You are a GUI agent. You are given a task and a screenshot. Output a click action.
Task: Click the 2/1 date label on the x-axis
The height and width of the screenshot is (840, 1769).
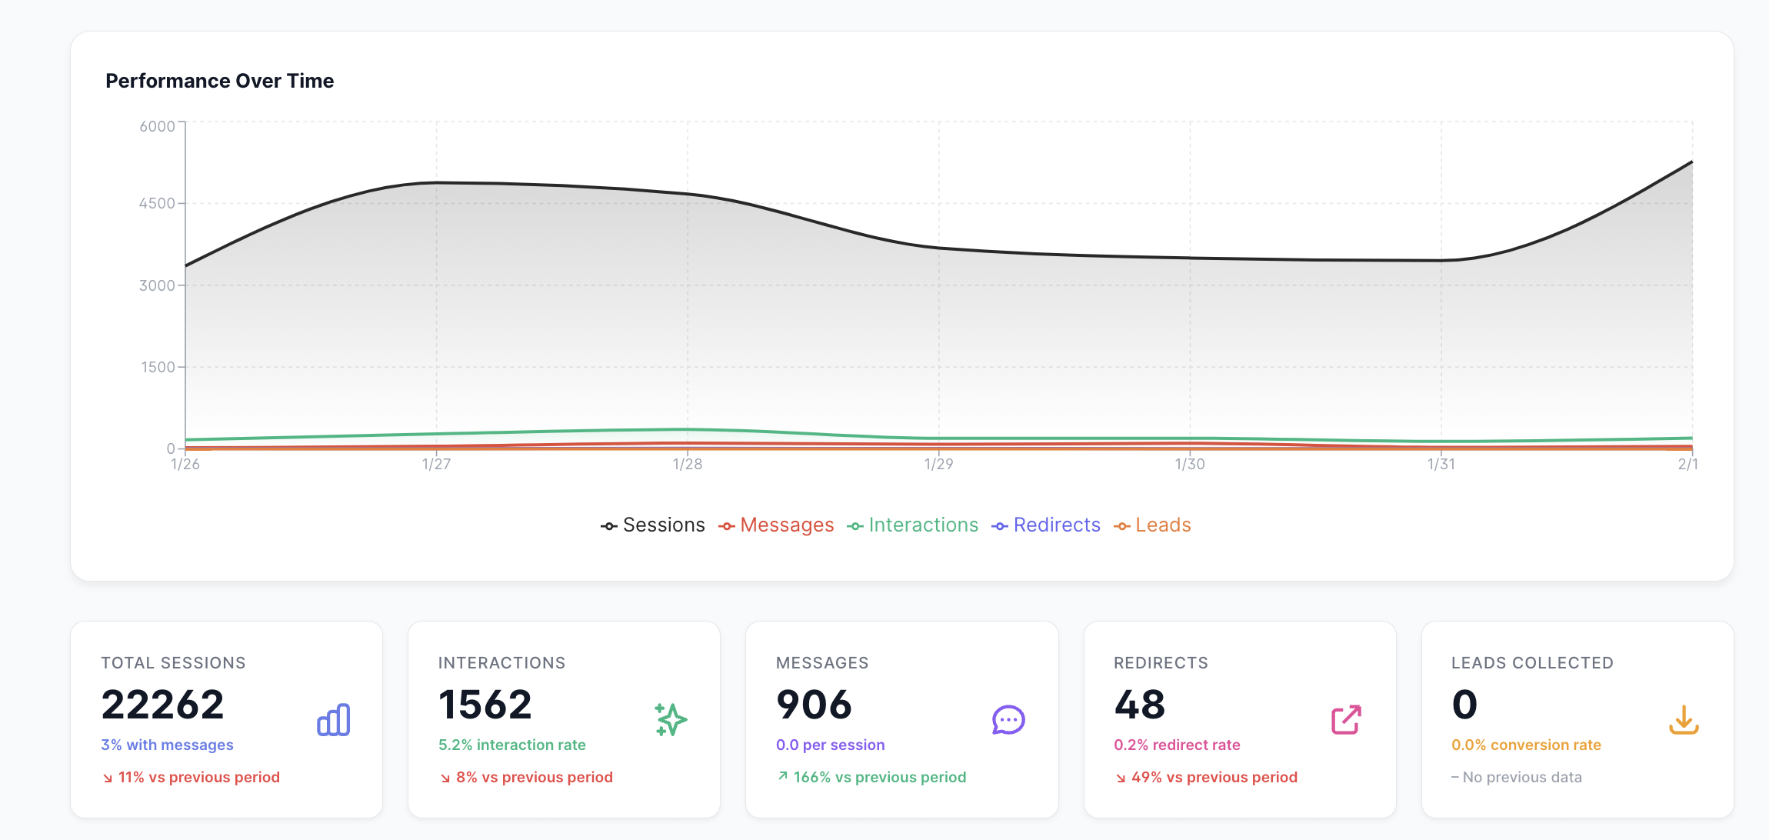point(1687,464)
